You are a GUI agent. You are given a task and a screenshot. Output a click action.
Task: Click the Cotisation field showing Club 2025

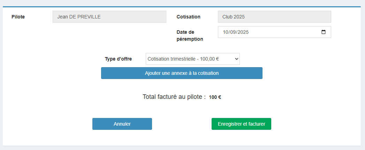[274, 17]
